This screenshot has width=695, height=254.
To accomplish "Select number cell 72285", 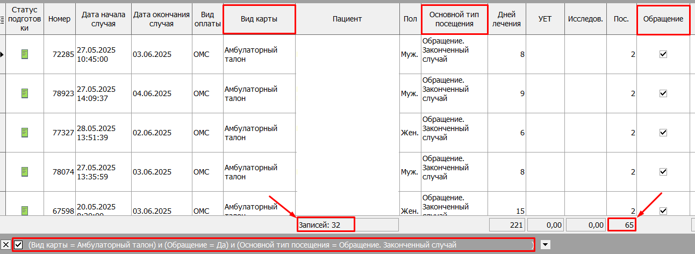I will pos(60,54).
